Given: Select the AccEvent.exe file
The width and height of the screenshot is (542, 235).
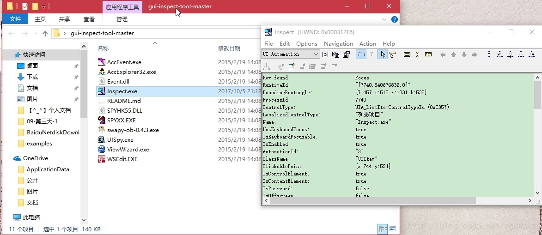Looking at the screenshot, I should 124,62.
